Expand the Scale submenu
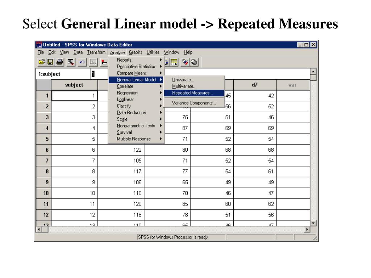This screenshot has width=371, height=278. [x=136, y=119]
